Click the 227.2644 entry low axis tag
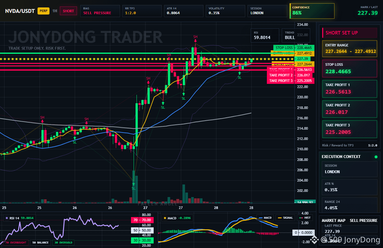The width and height of the screenshot is (383, 248). click(304, 64)
